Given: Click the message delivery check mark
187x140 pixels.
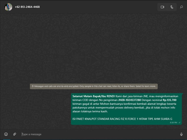Looking at the screenshot, I should click(180, 122).
